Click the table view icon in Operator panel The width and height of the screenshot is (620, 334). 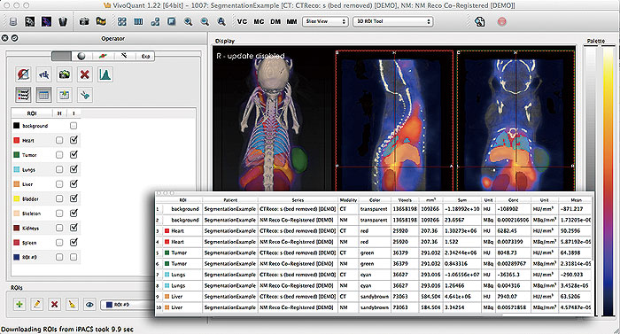click(44, 95)
